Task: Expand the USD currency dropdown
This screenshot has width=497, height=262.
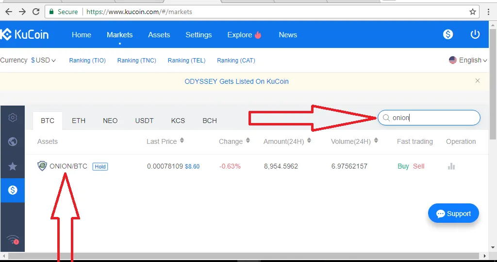Action: click(x=43, y=60)
